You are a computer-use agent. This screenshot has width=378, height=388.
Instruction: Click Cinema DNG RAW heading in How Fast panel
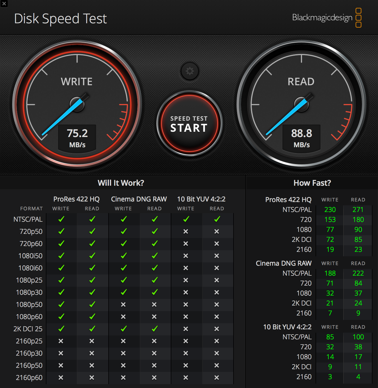point(284,263)
